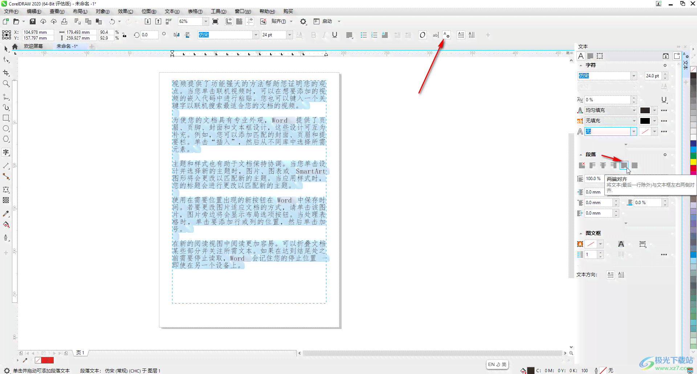Click Publish to PDF icon
Image resolution: width=697 pixels, height=374 pixels.
coord(169,21)
